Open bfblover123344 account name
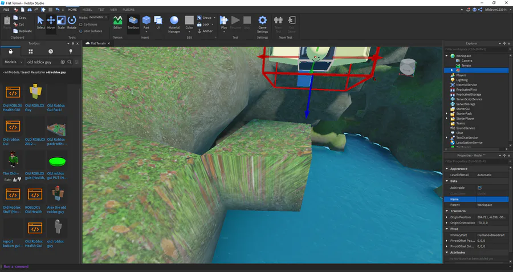Image resolution: width=513 pixels, height=272 pixels. pos(496,10)
